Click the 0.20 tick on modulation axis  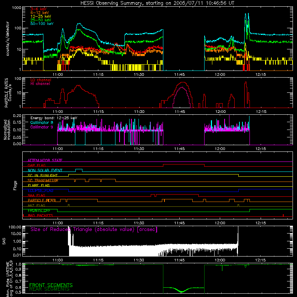[x=17, y=115]
